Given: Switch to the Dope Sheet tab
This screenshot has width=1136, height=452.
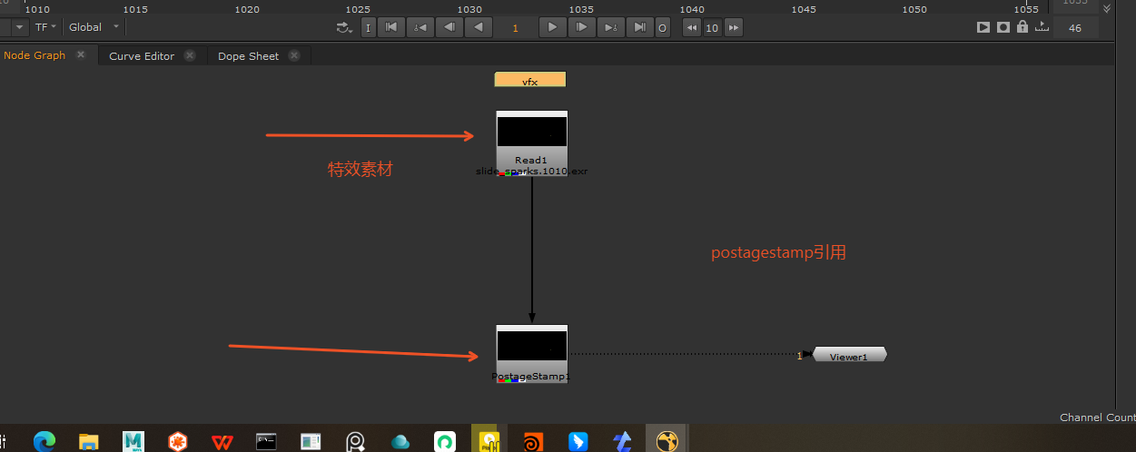Looking at the screenshot, I should [248, 56].
